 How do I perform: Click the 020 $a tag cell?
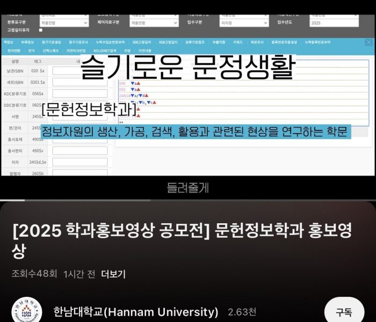(x=38, y=71)
